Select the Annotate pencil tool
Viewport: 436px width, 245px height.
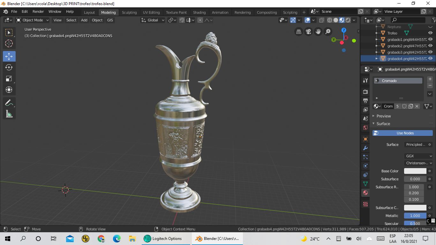[9, 103]
